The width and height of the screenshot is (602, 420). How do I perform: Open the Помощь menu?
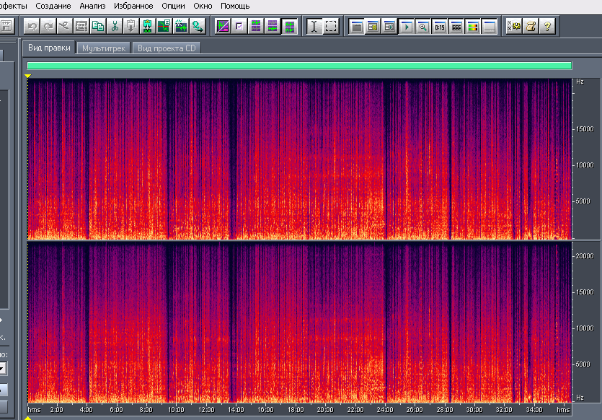(x=235, y=5)
